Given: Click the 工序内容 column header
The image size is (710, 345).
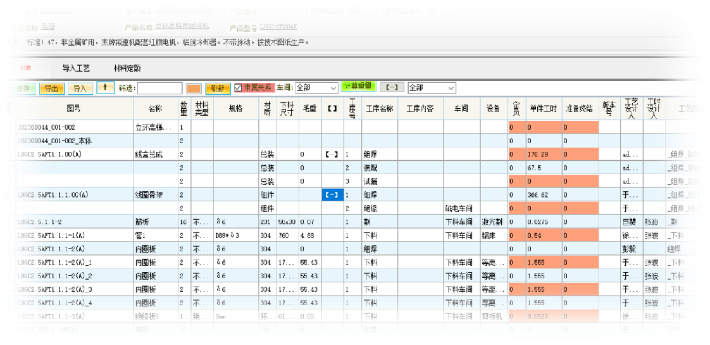Looking at the screenshot, I should click(420, 109).
